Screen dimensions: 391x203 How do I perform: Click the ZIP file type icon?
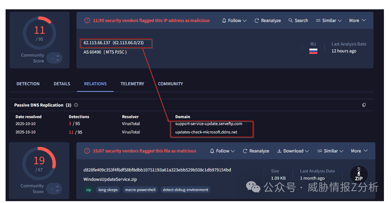pos(359,174)
